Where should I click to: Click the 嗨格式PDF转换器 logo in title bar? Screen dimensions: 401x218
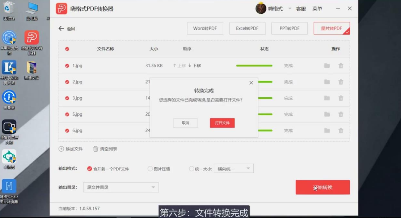click(x=62, y=9)
